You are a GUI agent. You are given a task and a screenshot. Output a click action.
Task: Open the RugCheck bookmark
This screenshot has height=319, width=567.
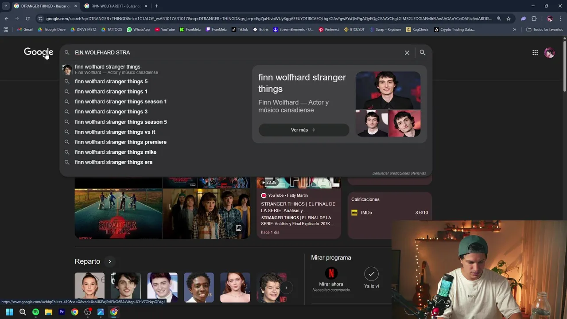point(417,30)
